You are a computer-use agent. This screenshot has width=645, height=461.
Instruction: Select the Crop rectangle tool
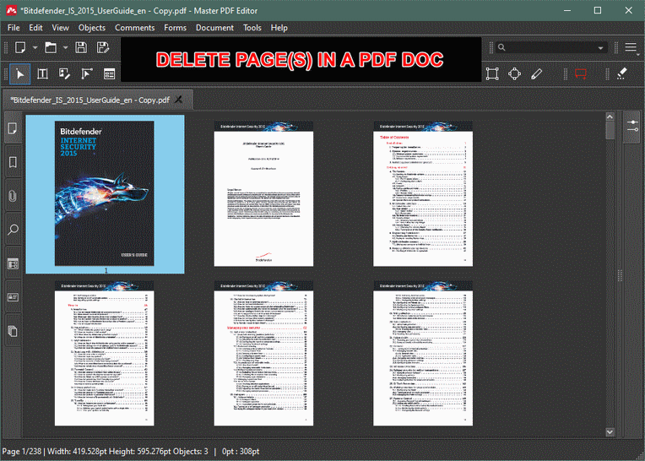[492, 74]
